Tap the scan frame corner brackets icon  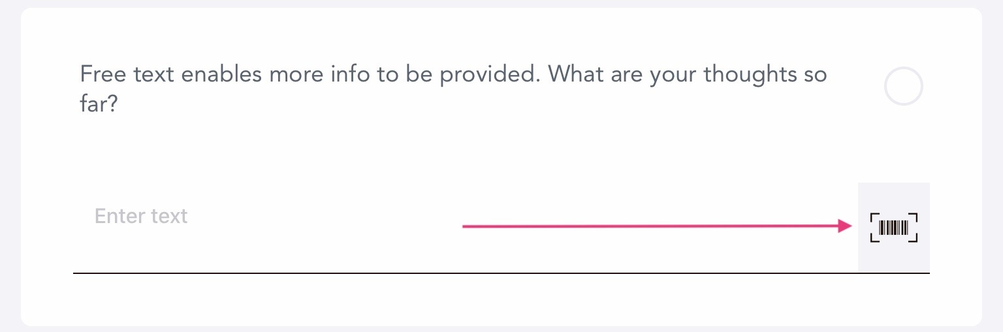(894, 228)
